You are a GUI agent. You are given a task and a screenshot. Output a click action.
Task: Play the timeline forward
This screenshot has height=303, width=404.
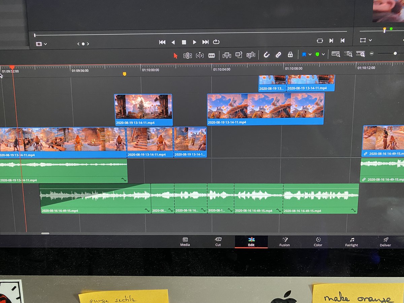(195, 42)
